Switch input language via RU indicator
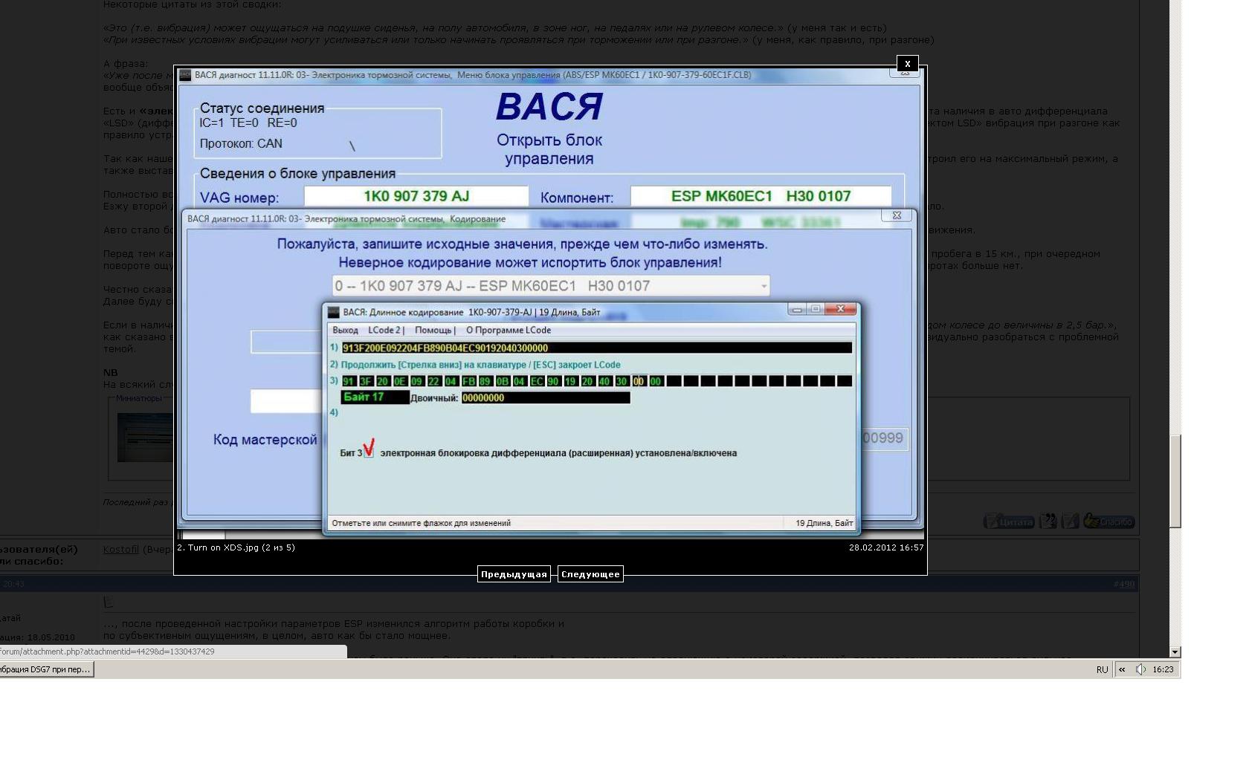 [x=1102, y=669]
